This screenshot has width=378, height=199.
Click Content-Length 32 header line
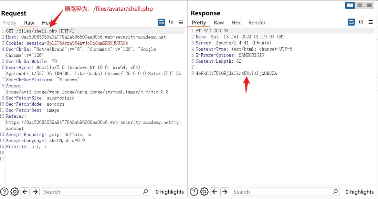pos(218,61)
